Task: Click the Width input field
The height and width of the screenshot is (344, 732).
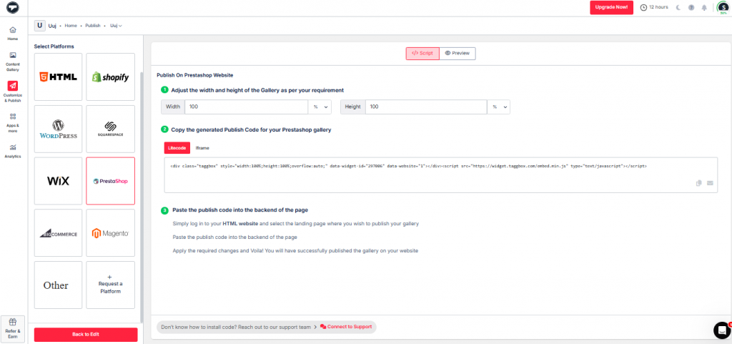Action: pyautogui.click(x=246, y=107)
